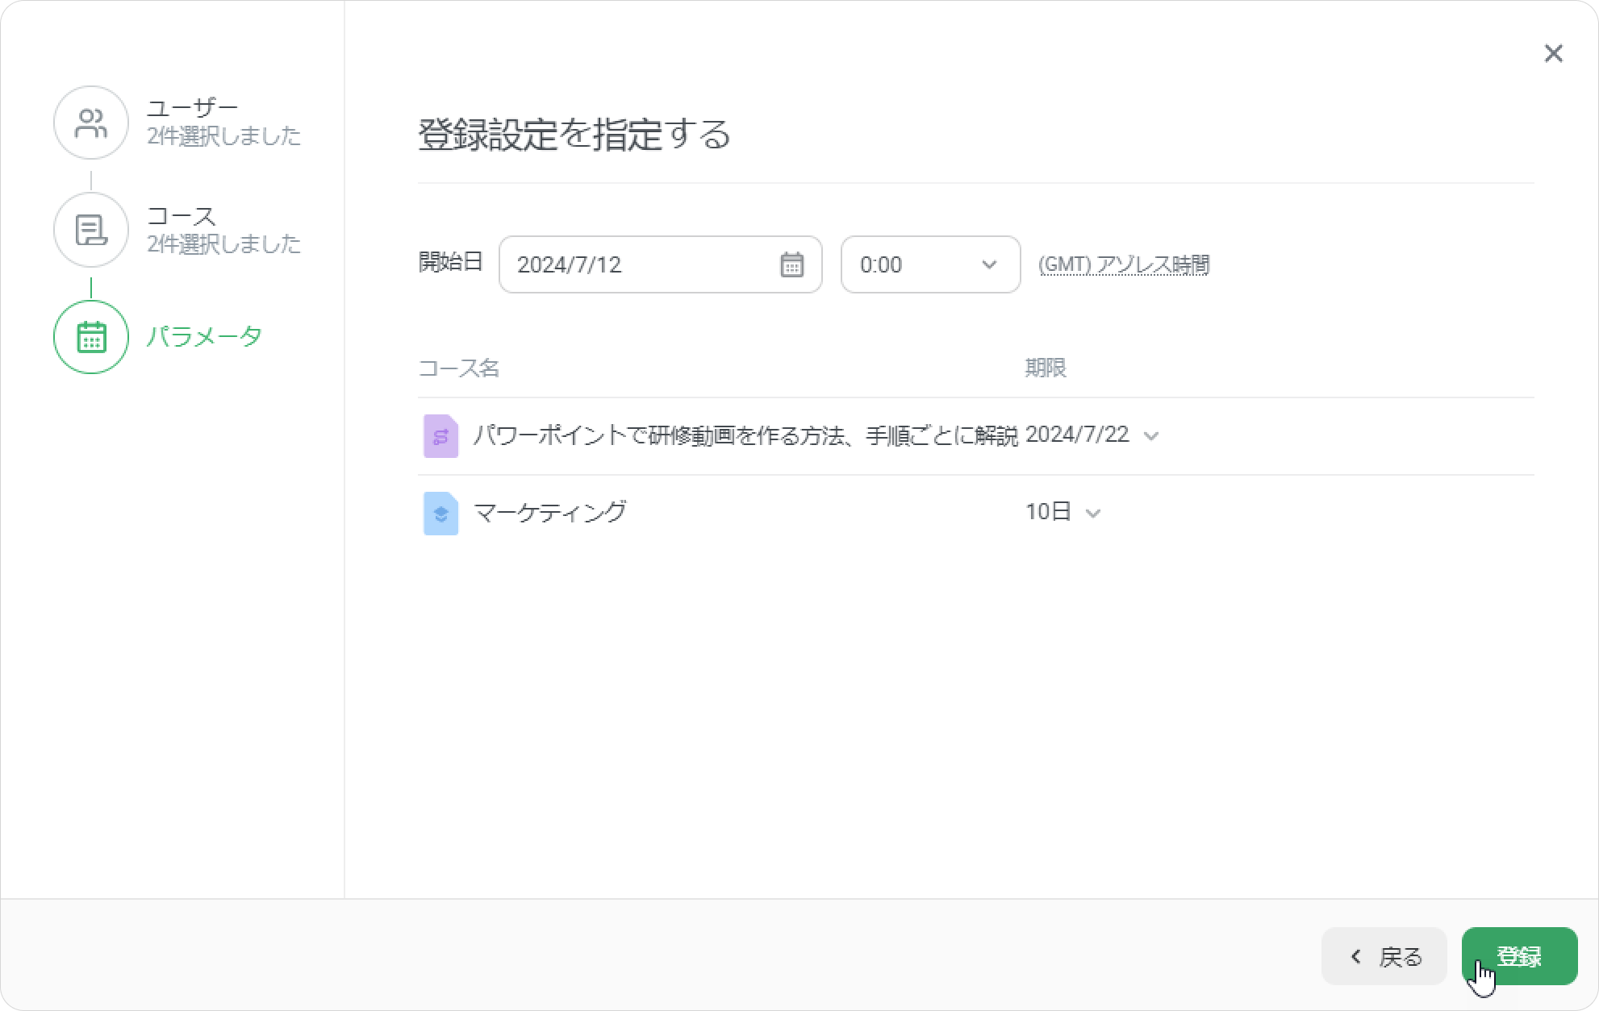Click the green 登録 button
Viewport: 1599px width, 1011px height.
(1519, 956)
